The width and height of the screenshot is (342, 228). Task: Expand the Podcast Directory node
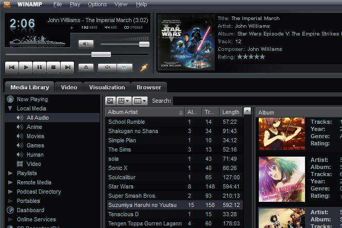10,192
